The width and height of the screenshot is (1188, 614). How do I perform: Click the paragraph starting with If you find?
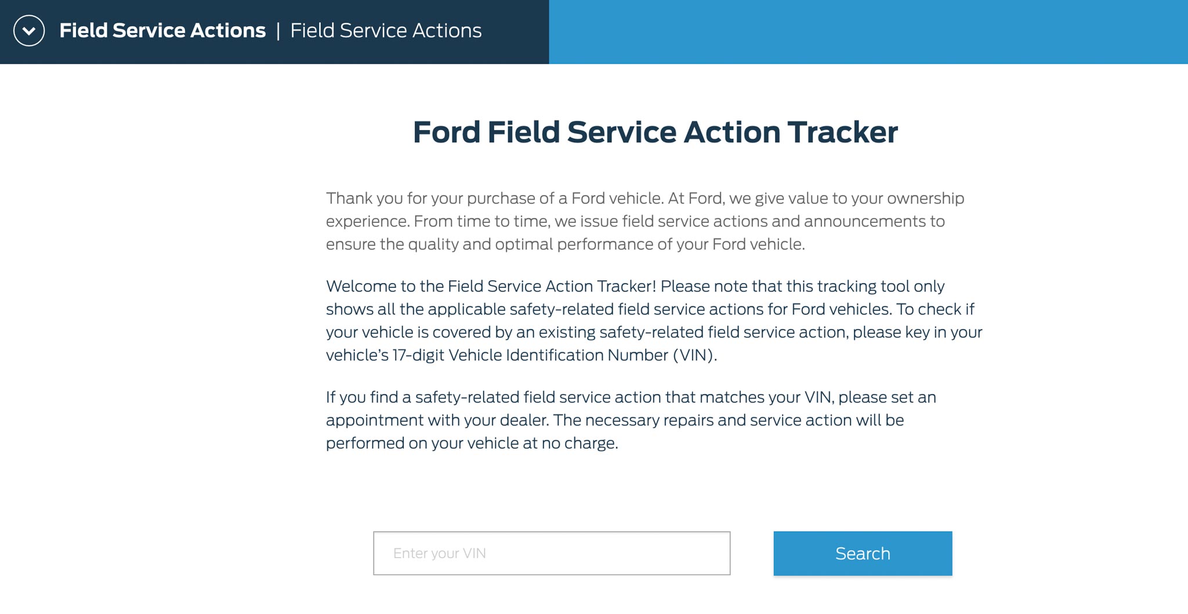click(631, 420)
